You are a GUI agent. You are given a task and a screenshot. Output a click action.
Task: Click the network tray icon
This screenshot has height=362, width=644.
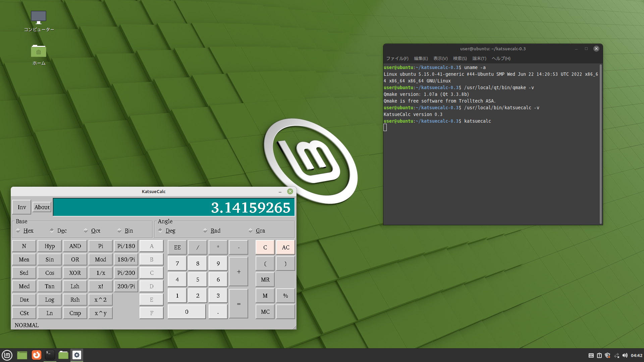pyautogui.click(x=616, y=355)
